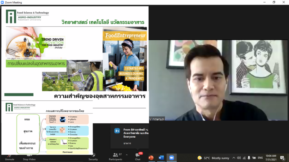Screen dimensions: 289x162
Task: Open Word from the taskbar
Action: pyautogui.click(x=161, y=157)
